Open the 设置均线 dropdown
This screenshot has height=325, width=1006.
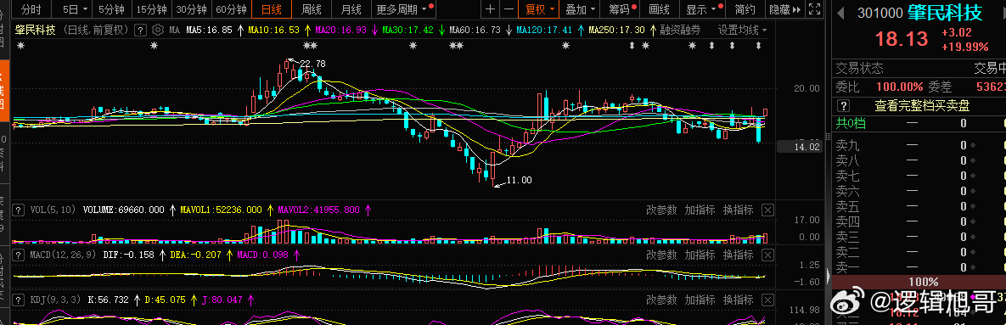[742, 31]
